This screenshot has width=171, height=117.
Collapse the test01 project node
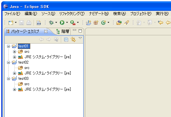point(8,46)
